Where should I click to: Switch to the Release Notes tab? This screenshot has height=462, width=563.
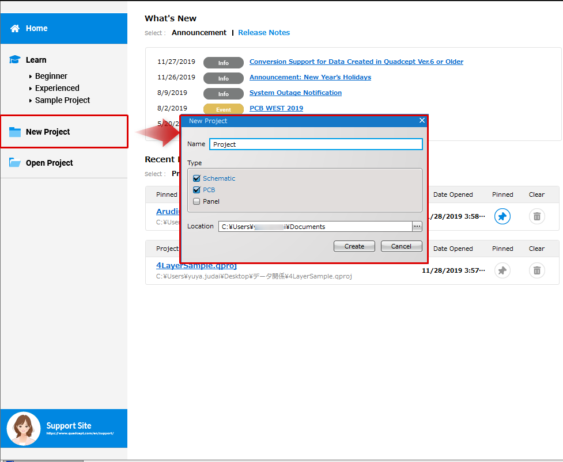pos(264,33)
